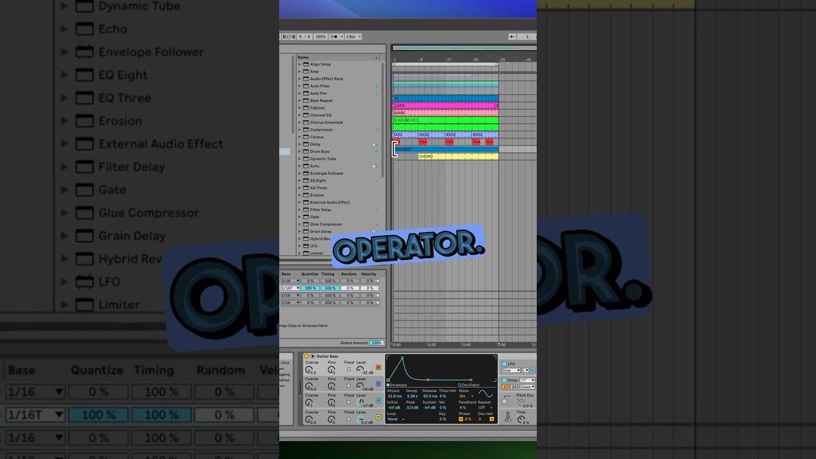Toggle the LFO on/off switch
The height and width of the screenshot is (459, 816).
pyautogui.click(x=504, y=364)
